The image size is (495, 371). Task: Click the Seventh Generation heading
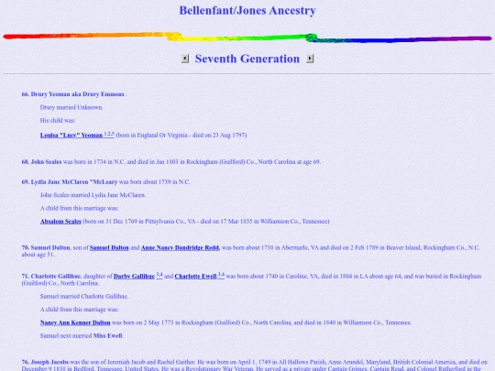tap(247, 59)
